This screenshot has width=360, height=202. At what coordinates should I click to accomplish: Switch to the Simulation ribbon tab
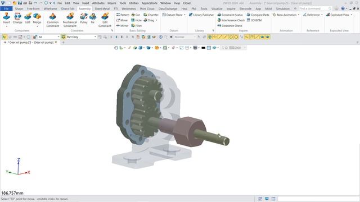click(282, 8)
